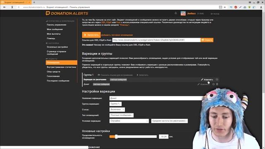Open 'Внутристримовая статистика' in the sidebar
Screen dimensions: 265x149
pos(61,67)
